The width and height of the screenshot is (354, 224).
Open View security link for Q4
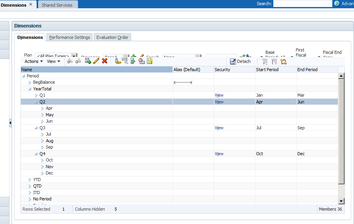tap(219, 154)
